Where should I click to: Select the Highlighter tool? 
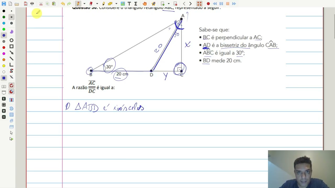[104, 4]
